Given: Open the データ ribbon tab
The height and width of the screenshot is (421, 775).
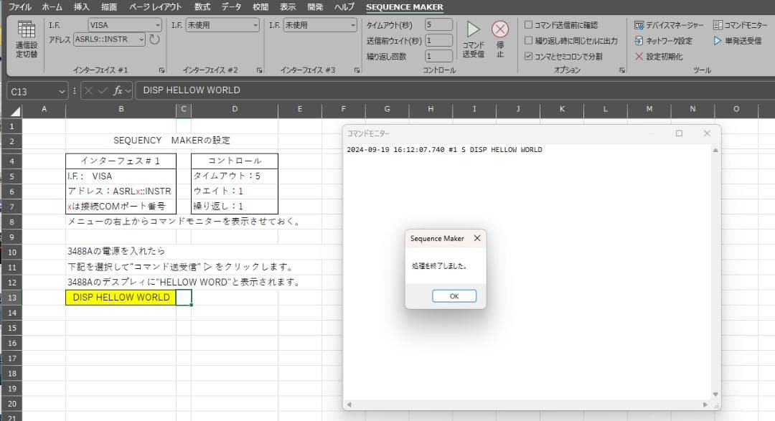Looking at the screenshot, I should click(x=231, y=6).
